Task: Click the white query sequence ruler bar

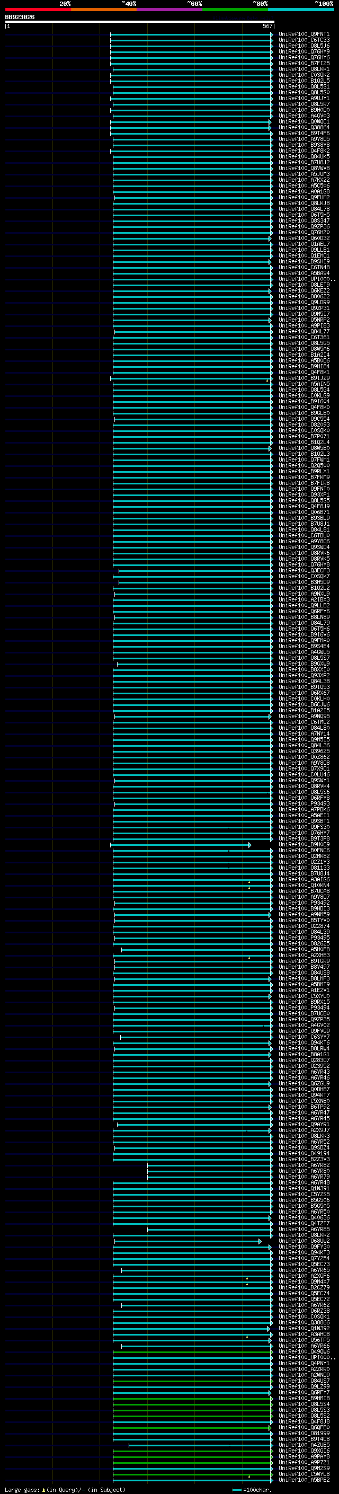Action: point(140,22)
